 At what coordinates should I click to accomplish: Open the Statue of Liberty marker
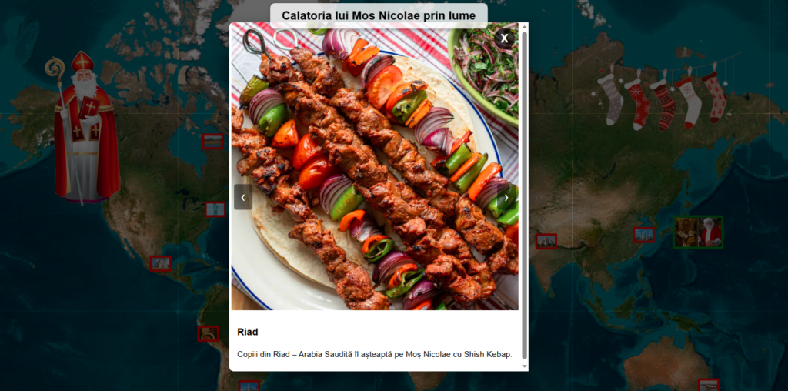click(x=215, y=209)
